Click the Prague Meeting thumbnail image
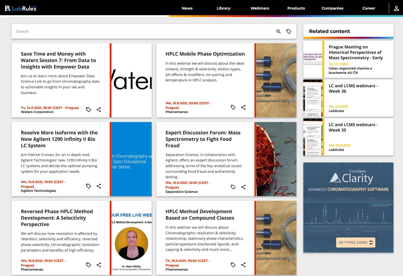The width and height of the screenshot is (403, 276). pos(313,59)
